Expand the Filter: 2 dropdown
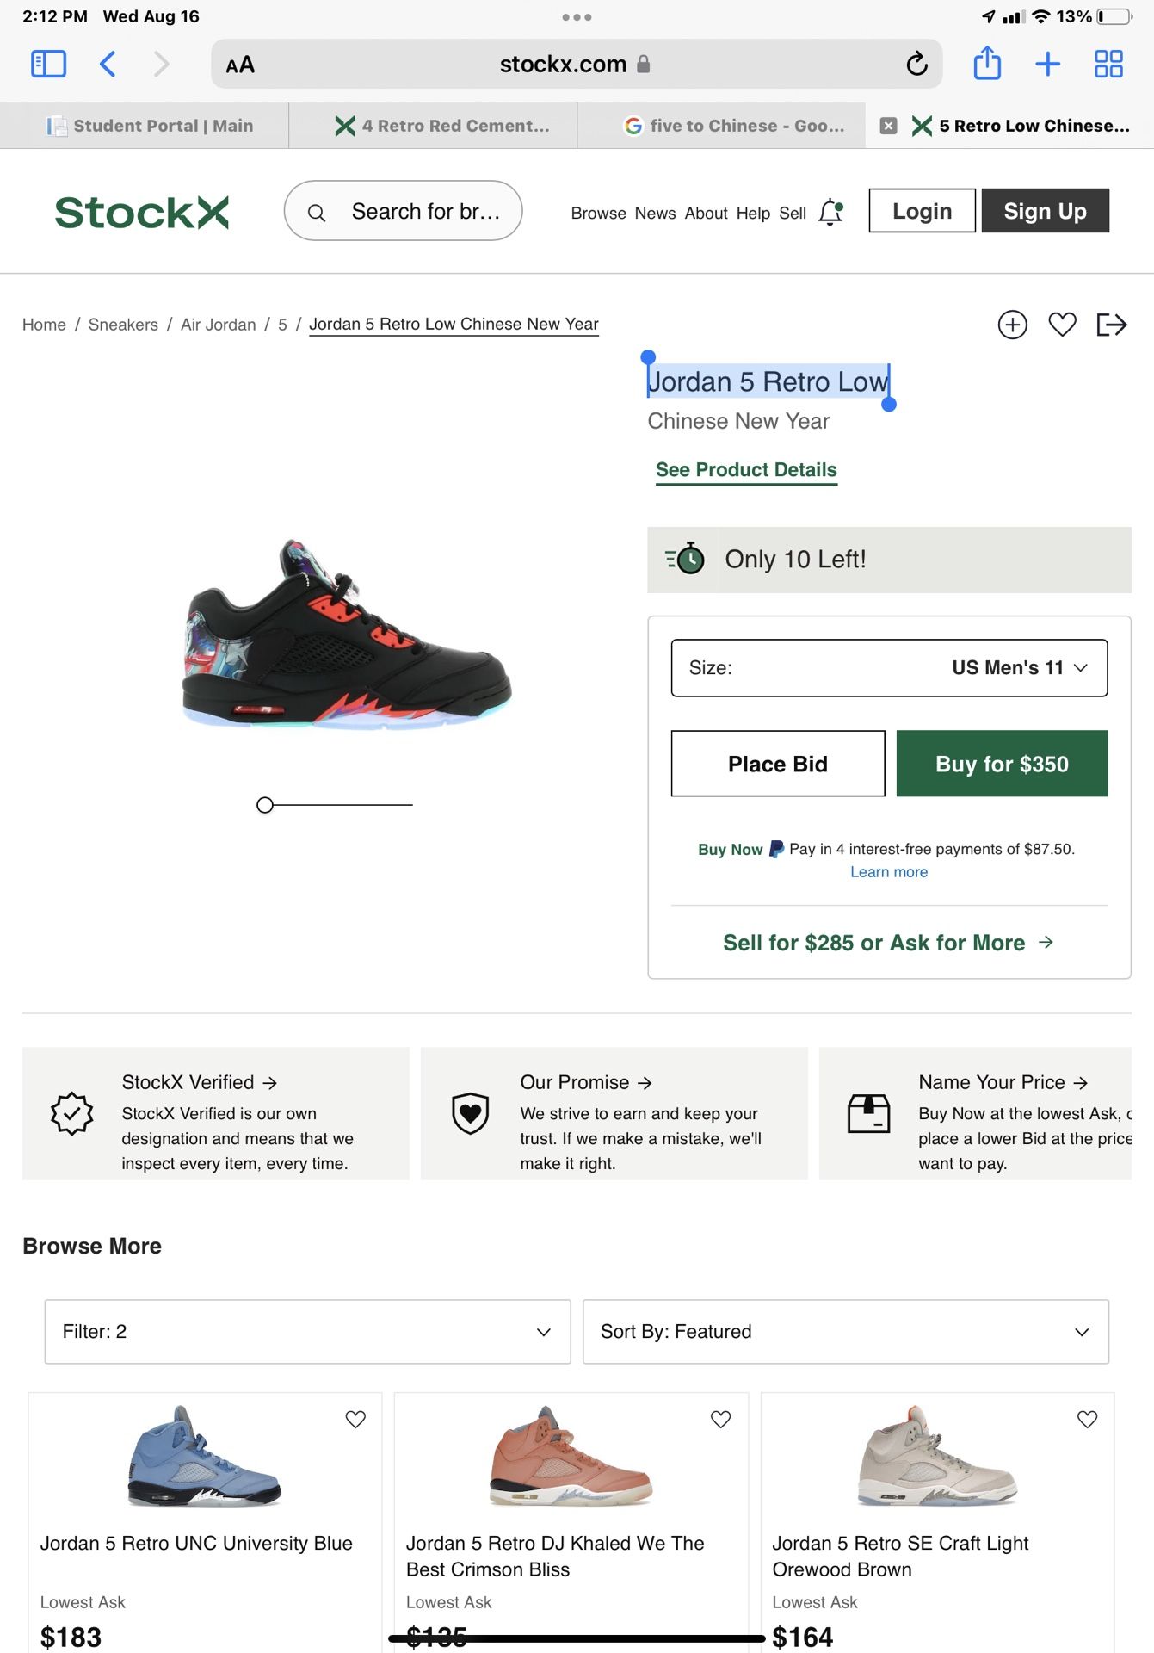 pos(307,1332)
